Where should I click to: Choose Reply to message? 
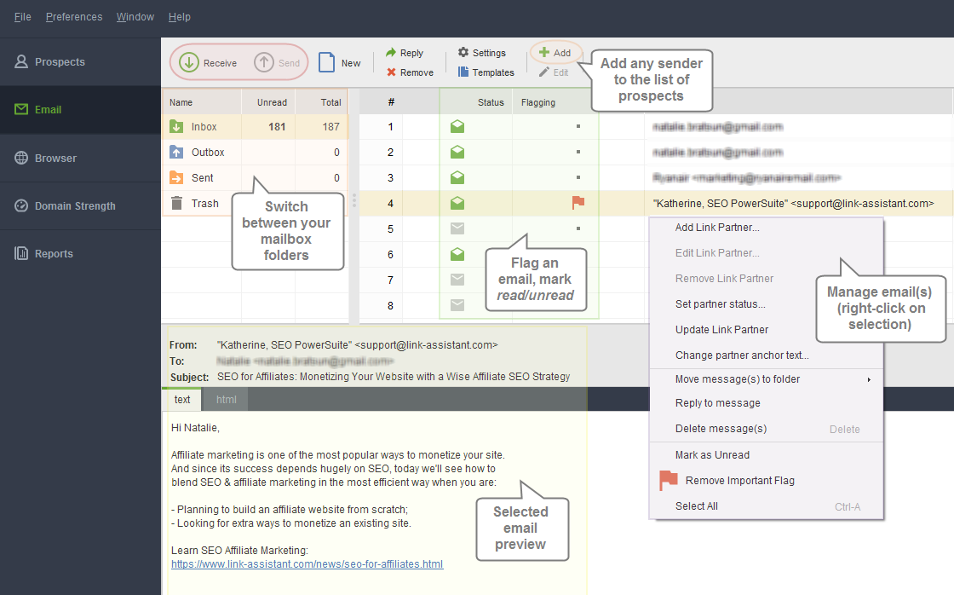(766, 403)
